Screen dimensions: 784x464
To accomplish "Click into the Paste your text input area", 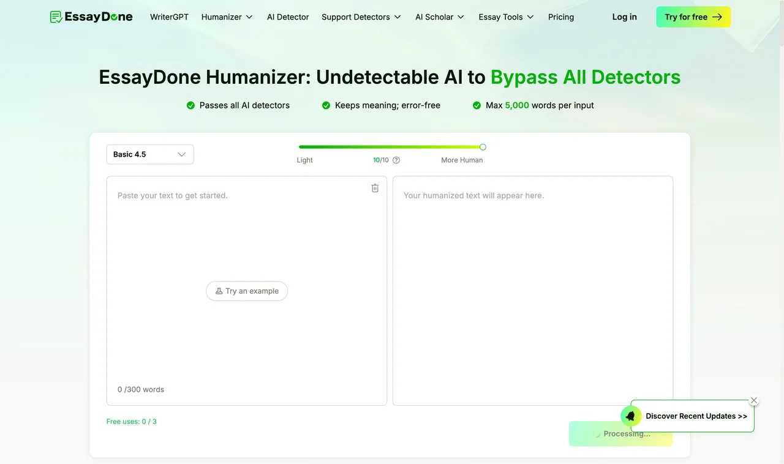I will coord(247,291).
